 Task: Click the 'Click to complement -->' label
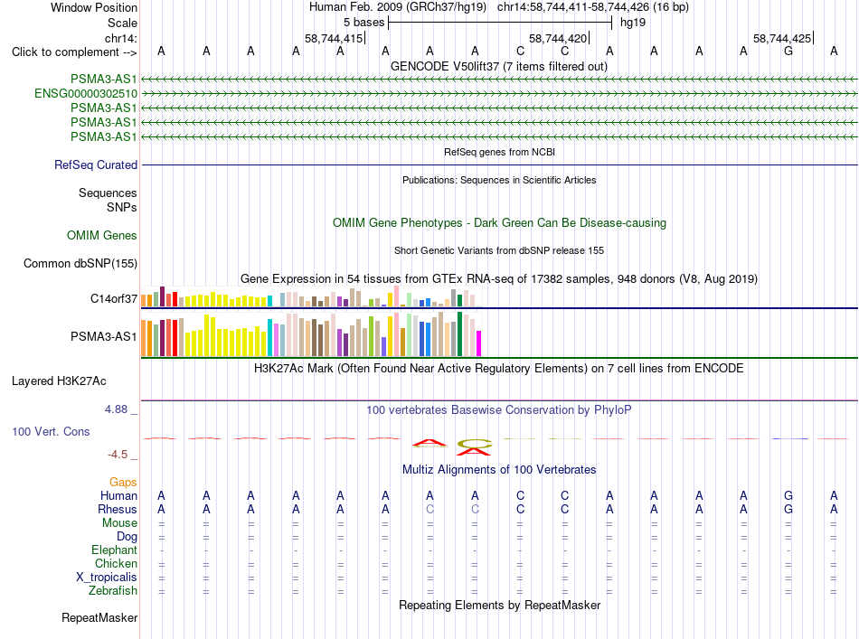click(x=74, y=52)
